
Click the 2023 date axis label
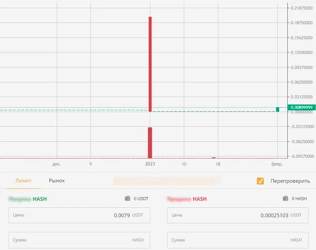(150, 164)
